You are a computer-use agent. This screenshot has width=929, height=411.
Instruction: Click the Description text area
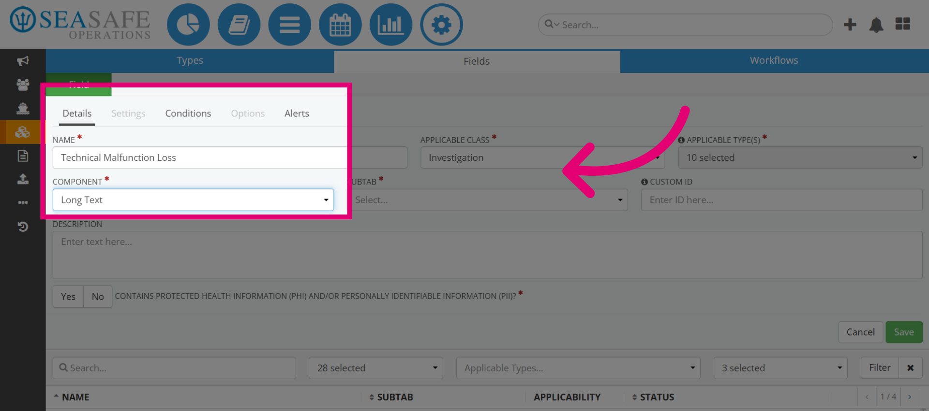coord(488,255)
